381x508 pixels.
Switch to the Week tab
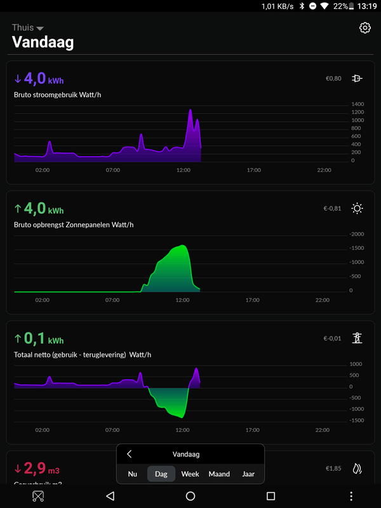click(190, 474)
